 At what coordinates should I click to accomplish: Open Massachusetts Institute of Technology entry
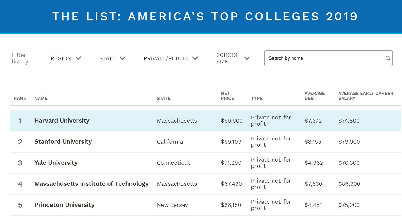coord(91,184)
